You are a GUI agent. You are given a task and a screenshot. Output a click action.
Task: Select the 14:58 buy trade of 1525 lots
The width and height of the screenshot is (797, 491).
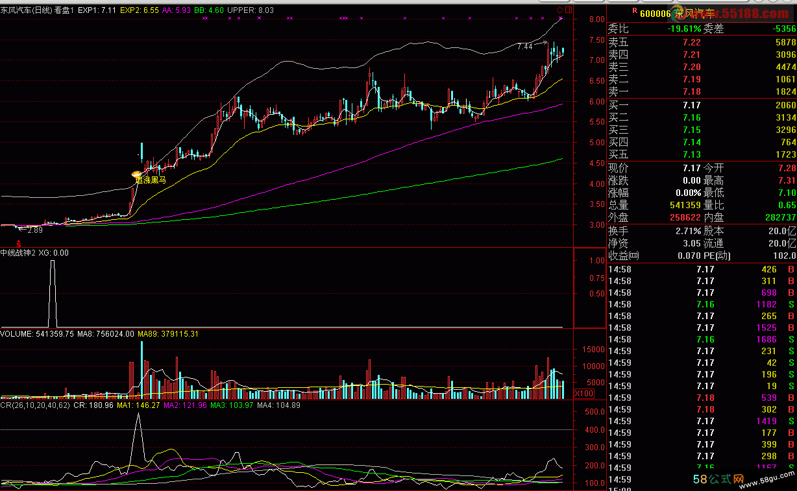[702, 328]
